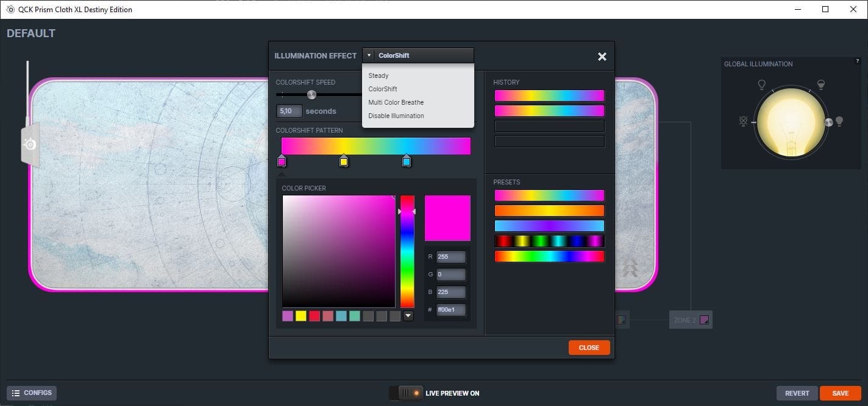Screen dimensions: 868x406
Task: Click inside the saturation color square
Action: click(339, 251)
